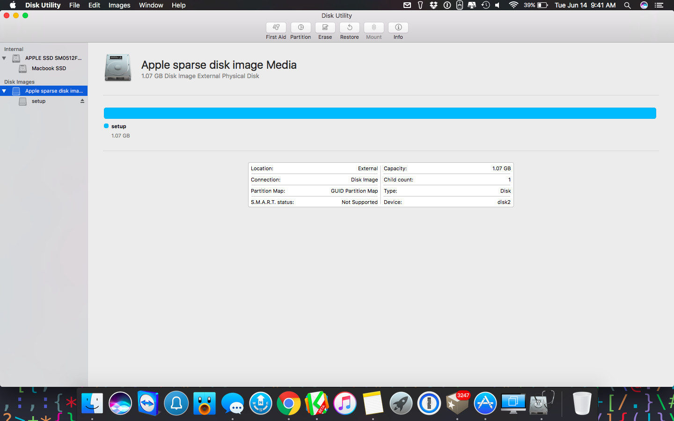Open Notes in the Dock
This screenshot has width=674, height=421.
[x=373, y=403]
